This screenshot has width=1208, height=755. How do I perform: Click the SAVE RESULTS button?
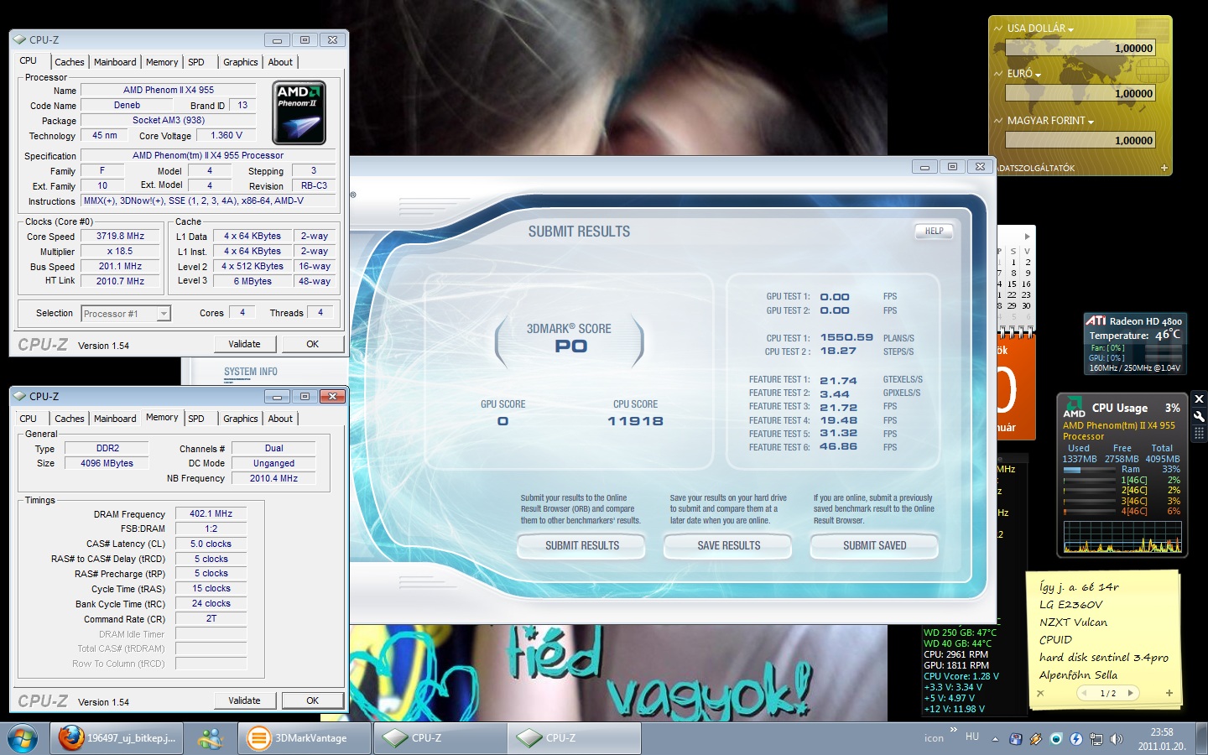[x=728, y=546]
